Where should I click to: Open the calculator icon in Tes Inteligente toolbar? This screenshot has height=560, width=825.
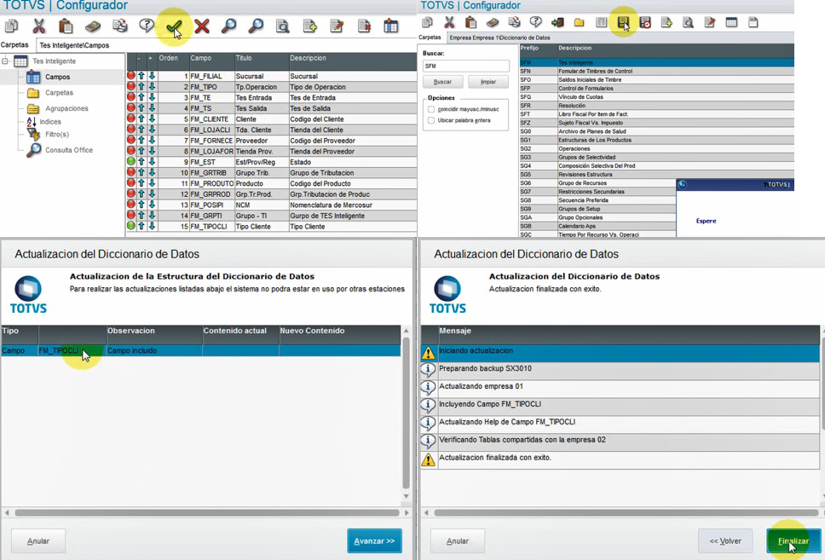click(93, 26)
